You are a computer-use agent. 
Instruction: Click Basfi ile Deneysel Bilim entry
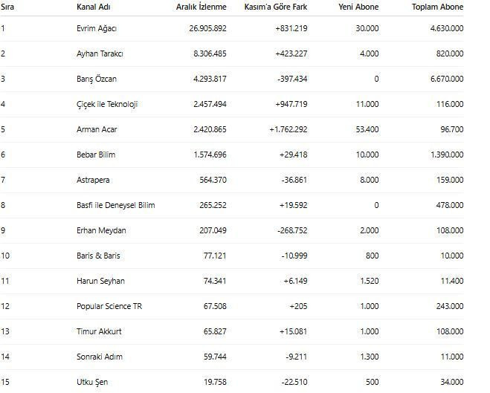(x=115, y=205)
